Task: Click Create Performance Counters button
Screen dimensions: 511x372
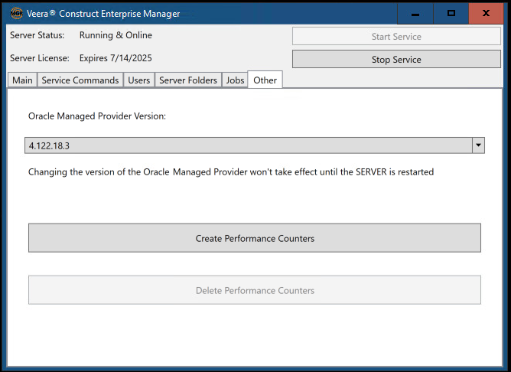Action: pos(255,238)
